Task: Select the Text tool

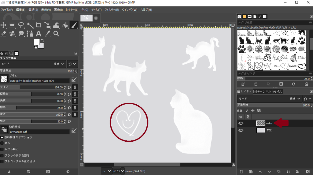Action: [x=39, y=34]
